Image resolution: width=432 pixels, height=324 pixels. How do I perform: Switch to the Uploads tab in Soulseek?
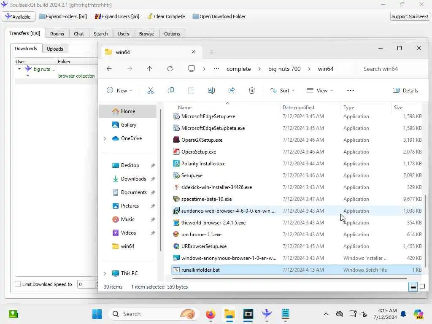coord(55,49)
